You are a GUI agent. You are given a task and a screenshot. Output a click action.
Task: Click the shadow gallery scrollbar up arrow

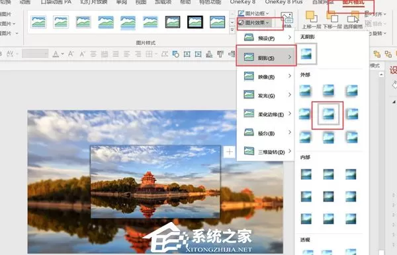point(381,74)
